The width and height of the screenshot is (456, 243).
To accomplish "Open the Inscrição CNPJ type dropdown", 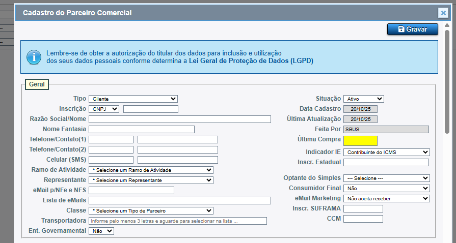I will point(104,109).
